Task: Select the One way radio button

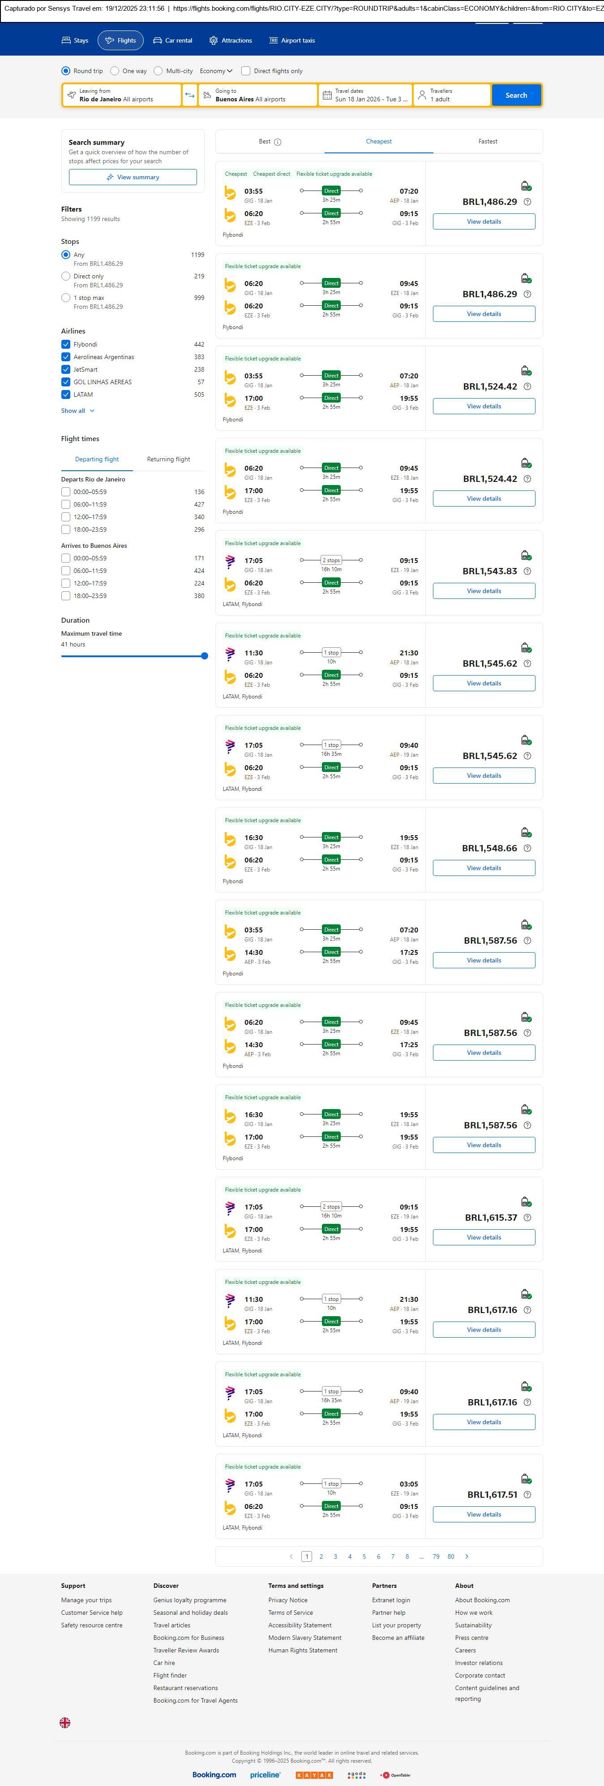Action: pos(115,71)
